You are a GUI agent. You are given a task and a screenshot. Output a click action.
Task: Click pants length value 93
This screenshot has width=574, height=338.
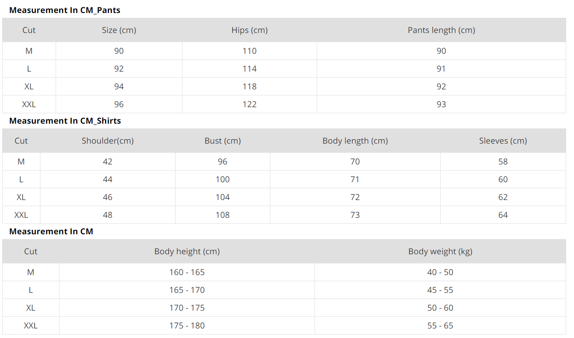(441, 104)
